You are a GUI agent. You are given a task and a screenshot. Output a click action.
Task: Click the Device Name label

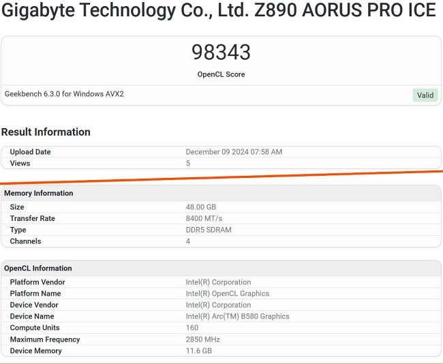(x=32, y=316)
